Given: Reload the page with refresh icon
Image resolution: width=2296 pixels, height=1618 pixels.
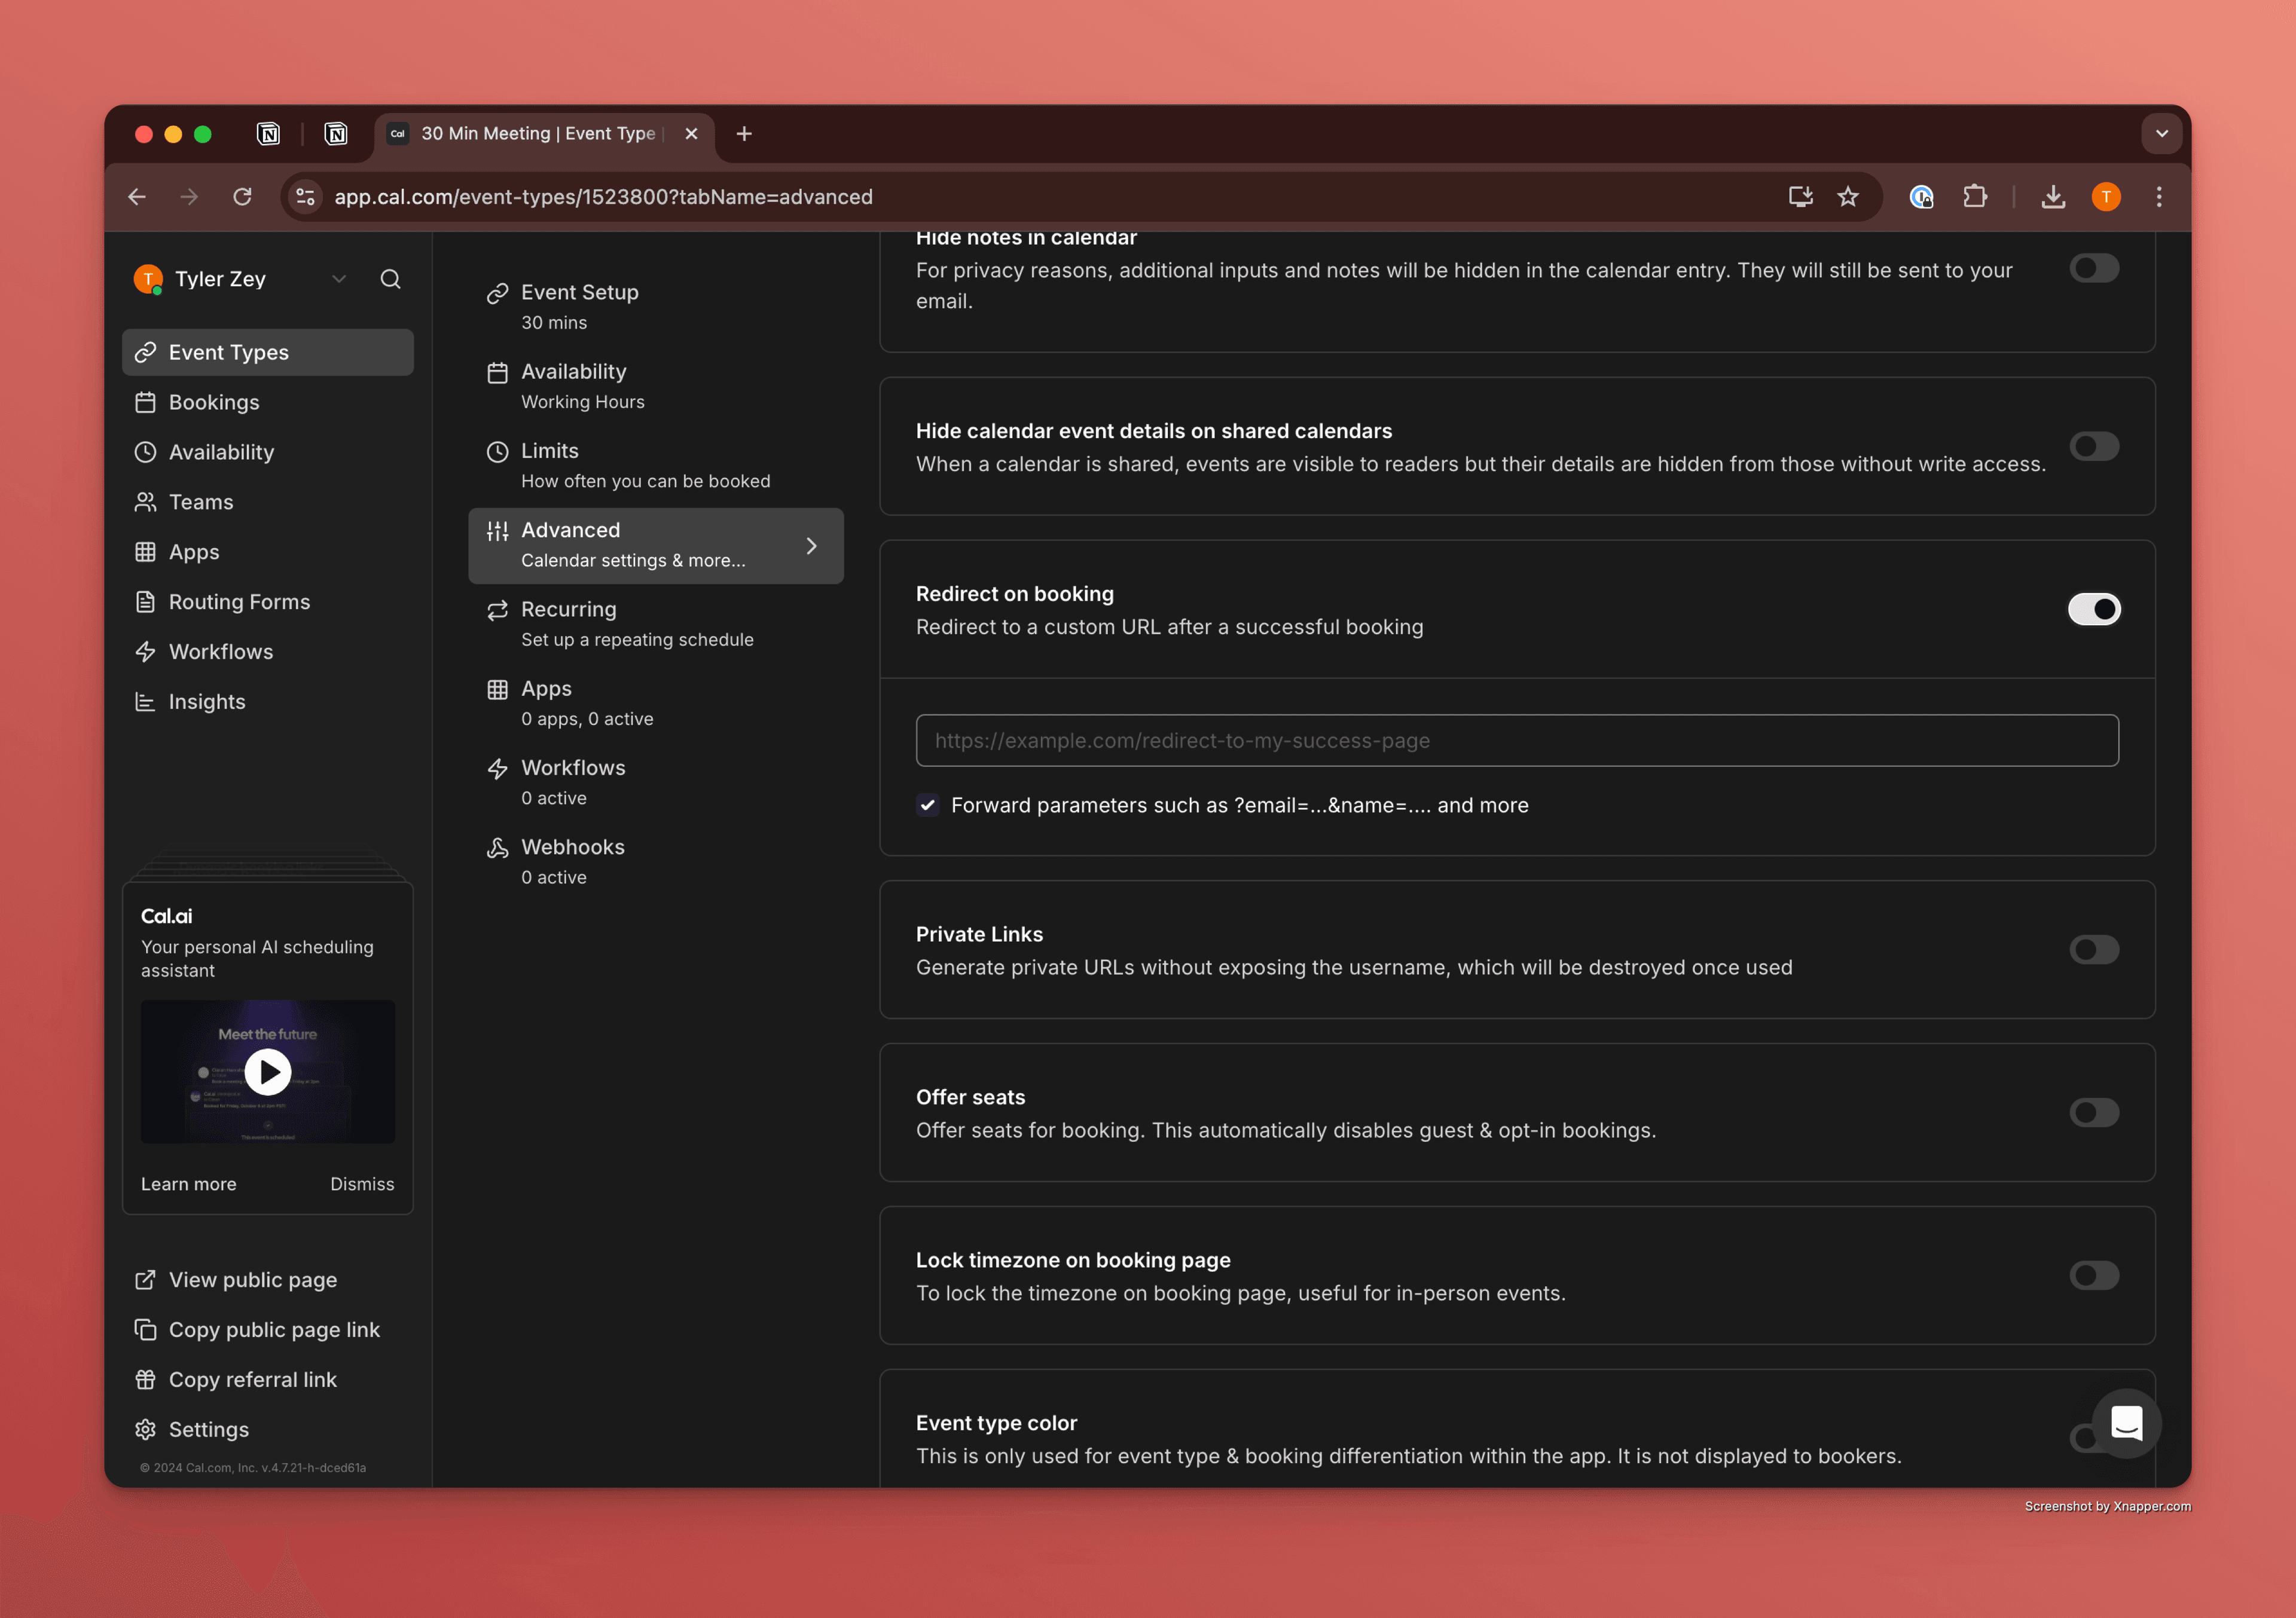Looking at the screenshot, I should click(242, 197).
